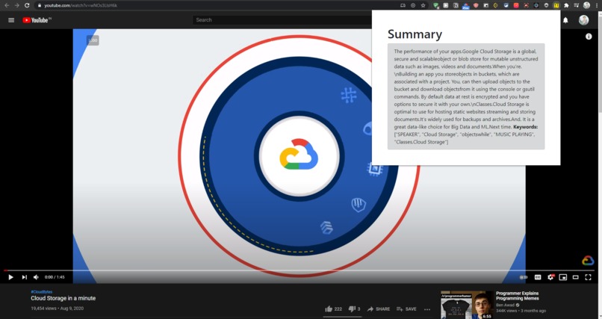Click the summary text box in popup

coord(466,96)
